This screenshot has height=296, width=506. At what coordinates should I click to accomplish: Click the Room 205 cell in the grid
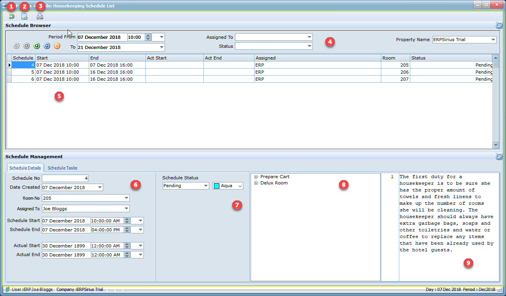click(396, 65)
